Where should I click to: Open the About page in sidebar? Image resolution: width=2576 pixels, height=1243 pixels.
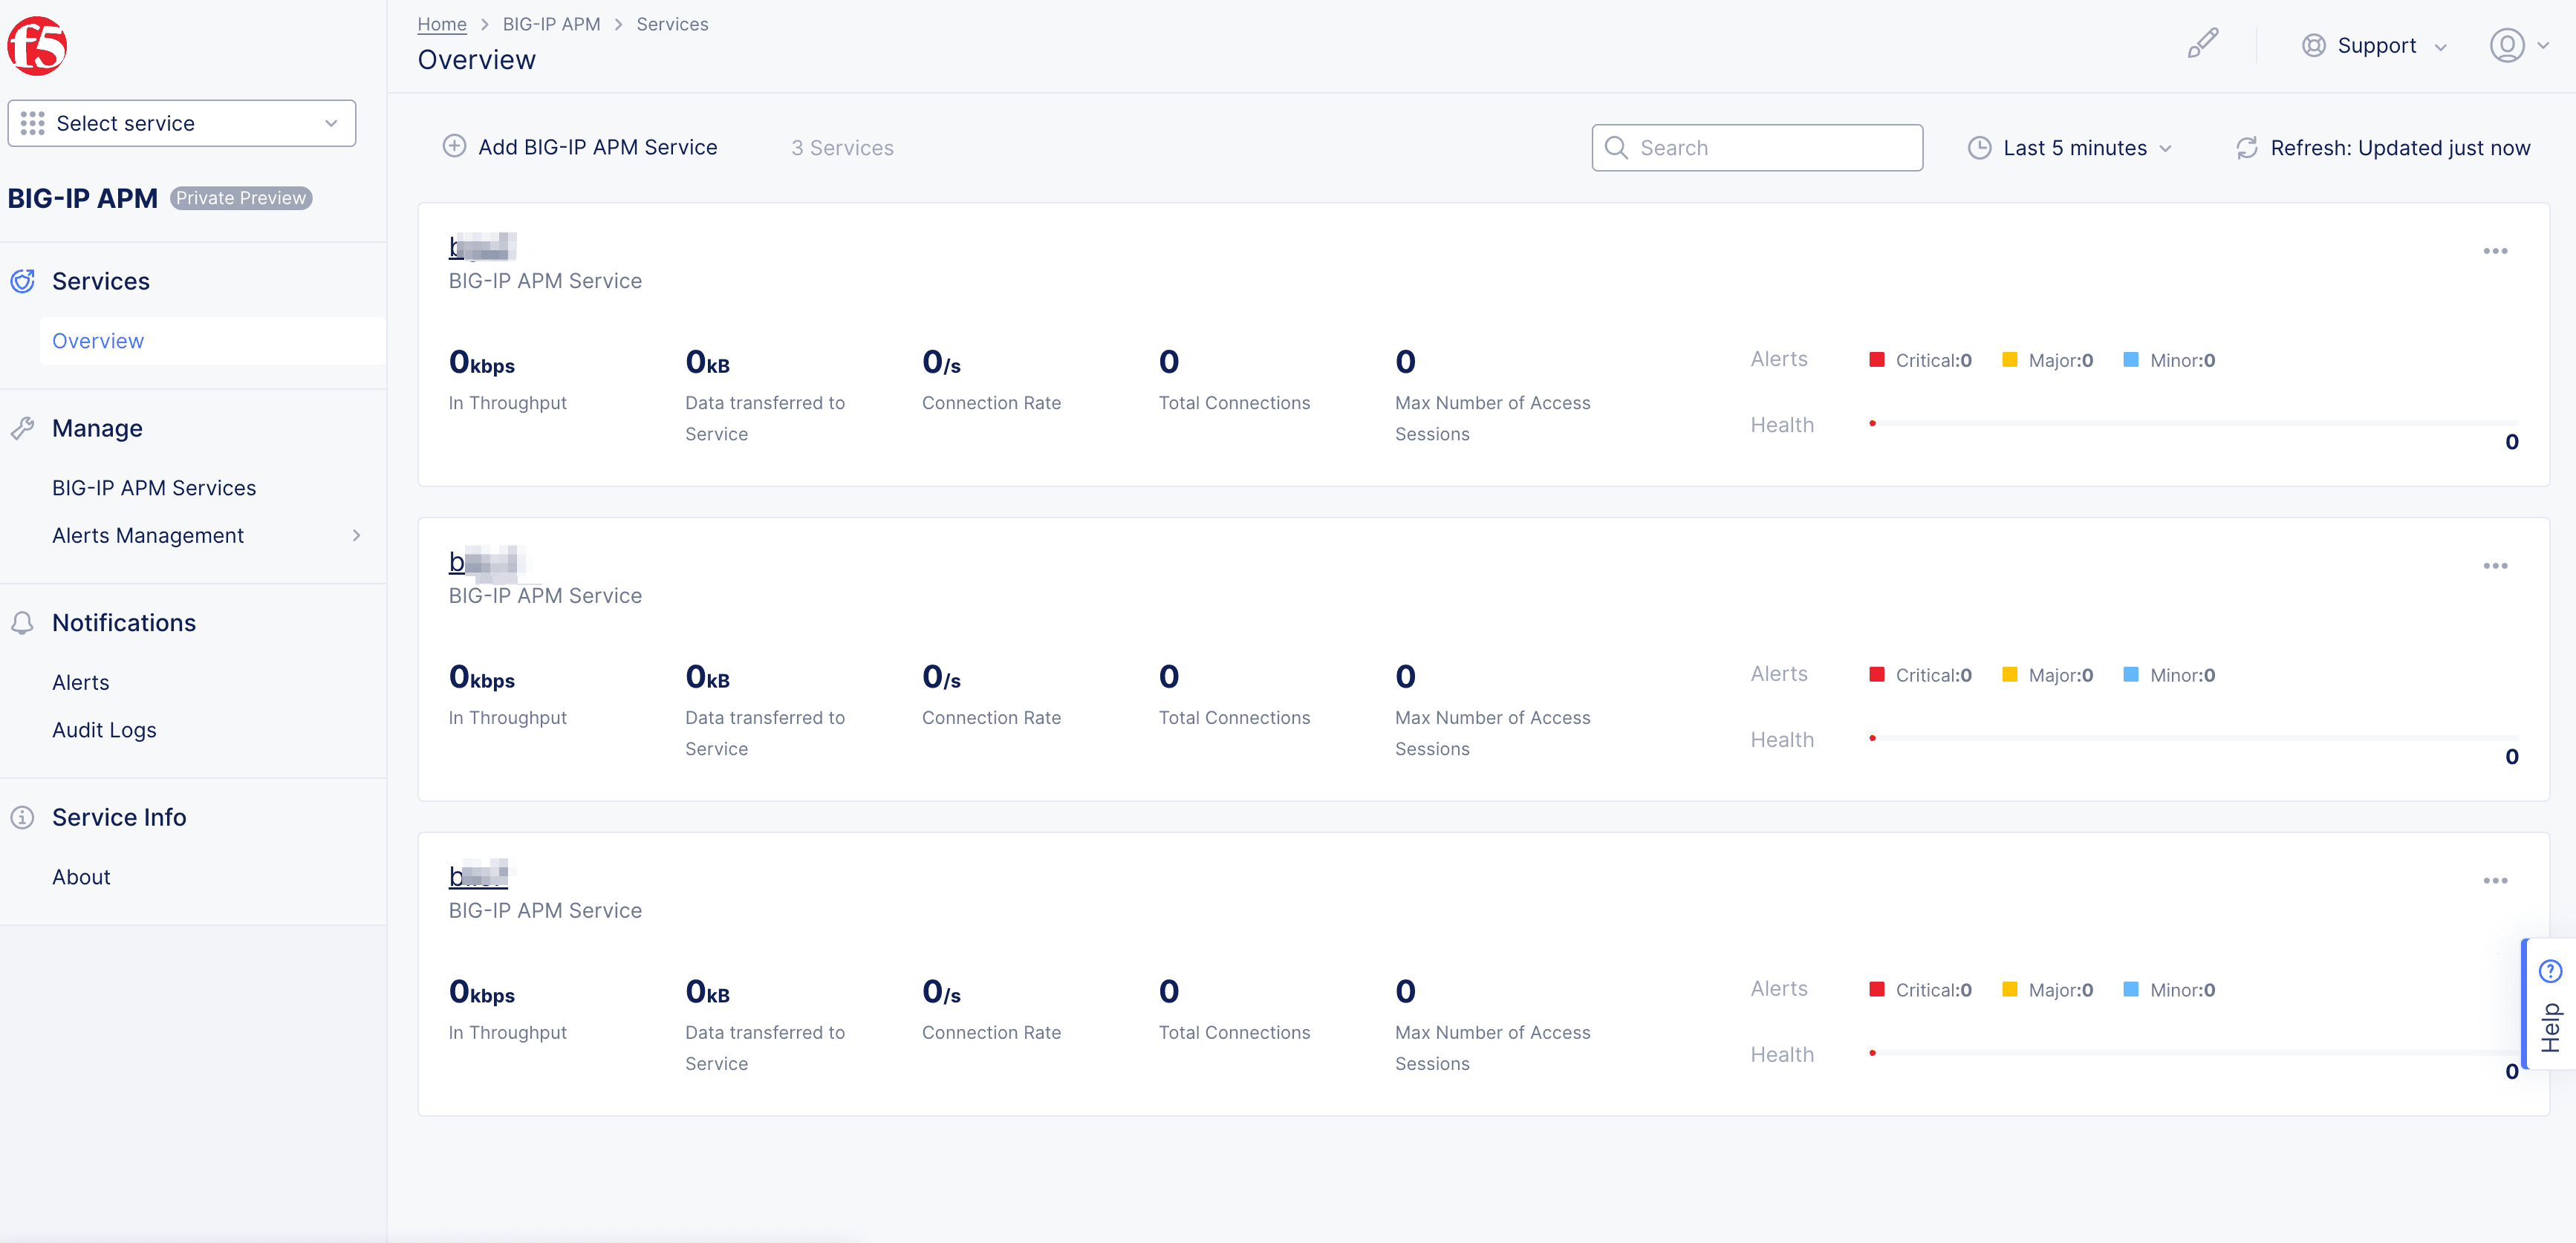[x=81, y=877]
